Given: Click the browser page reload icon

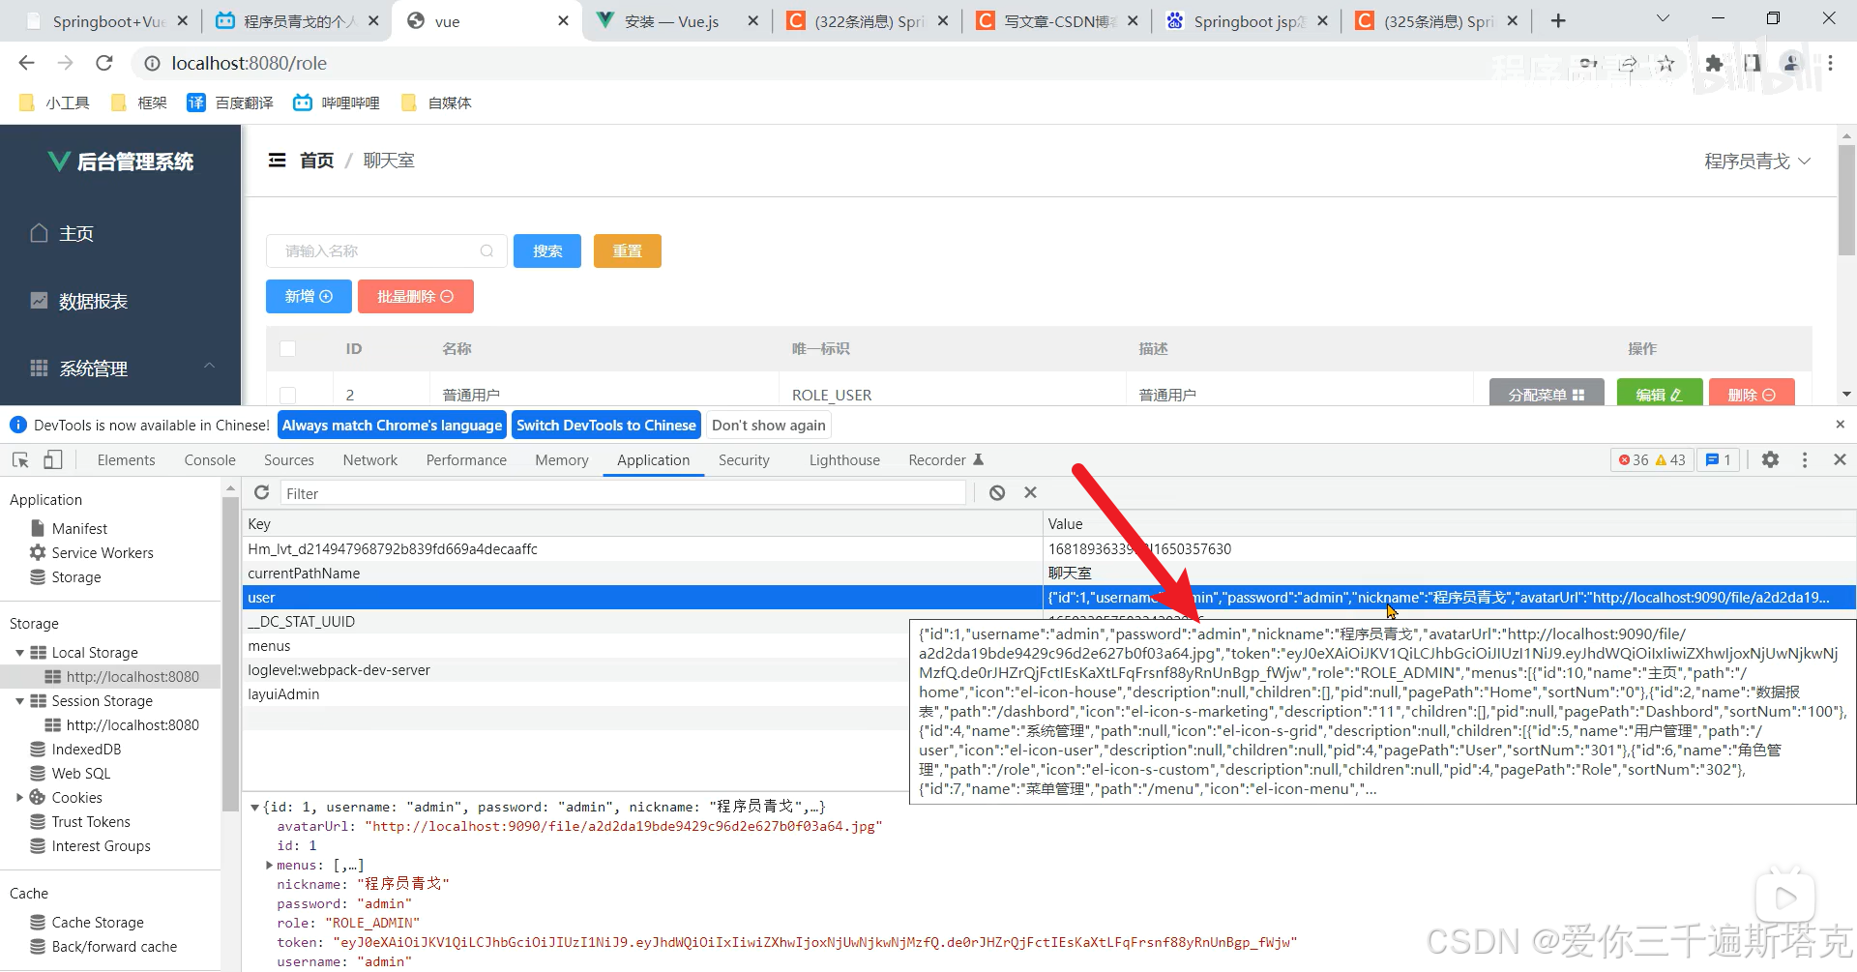Looking at the screenshot, I should 103,63.
